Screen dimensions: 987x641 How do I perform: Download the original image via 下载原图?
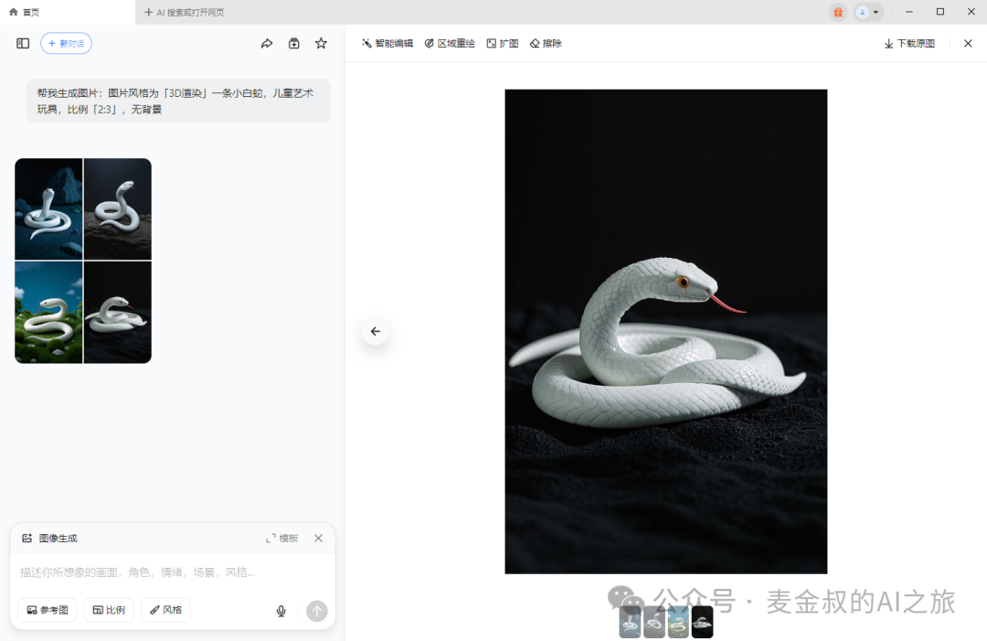(907, 43)
